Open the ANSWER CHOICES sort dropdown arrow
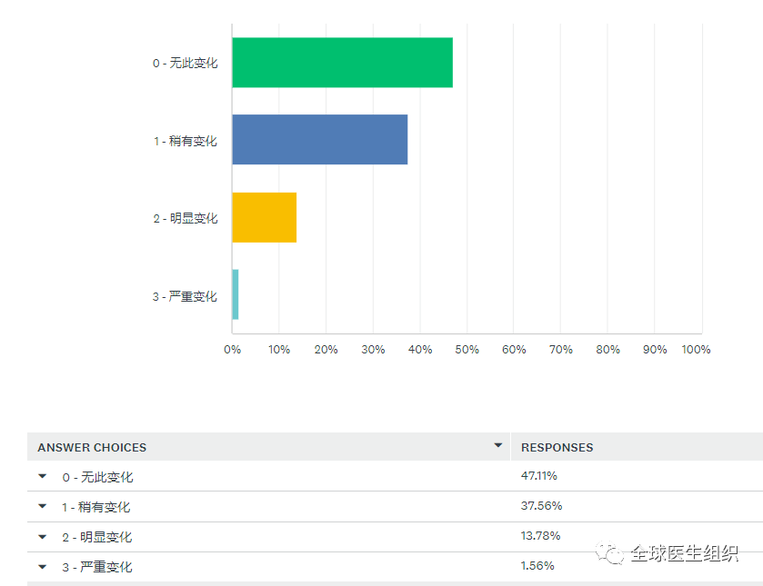Viewport: 763px width, 586px height. [x=497, y=445]
